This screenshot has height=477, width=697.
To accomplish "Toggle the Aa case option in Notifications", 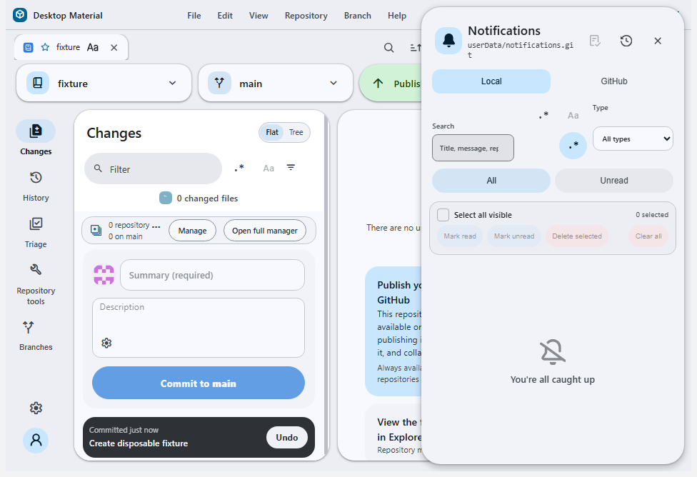I will pyautogui.click(x=573, y=116).
